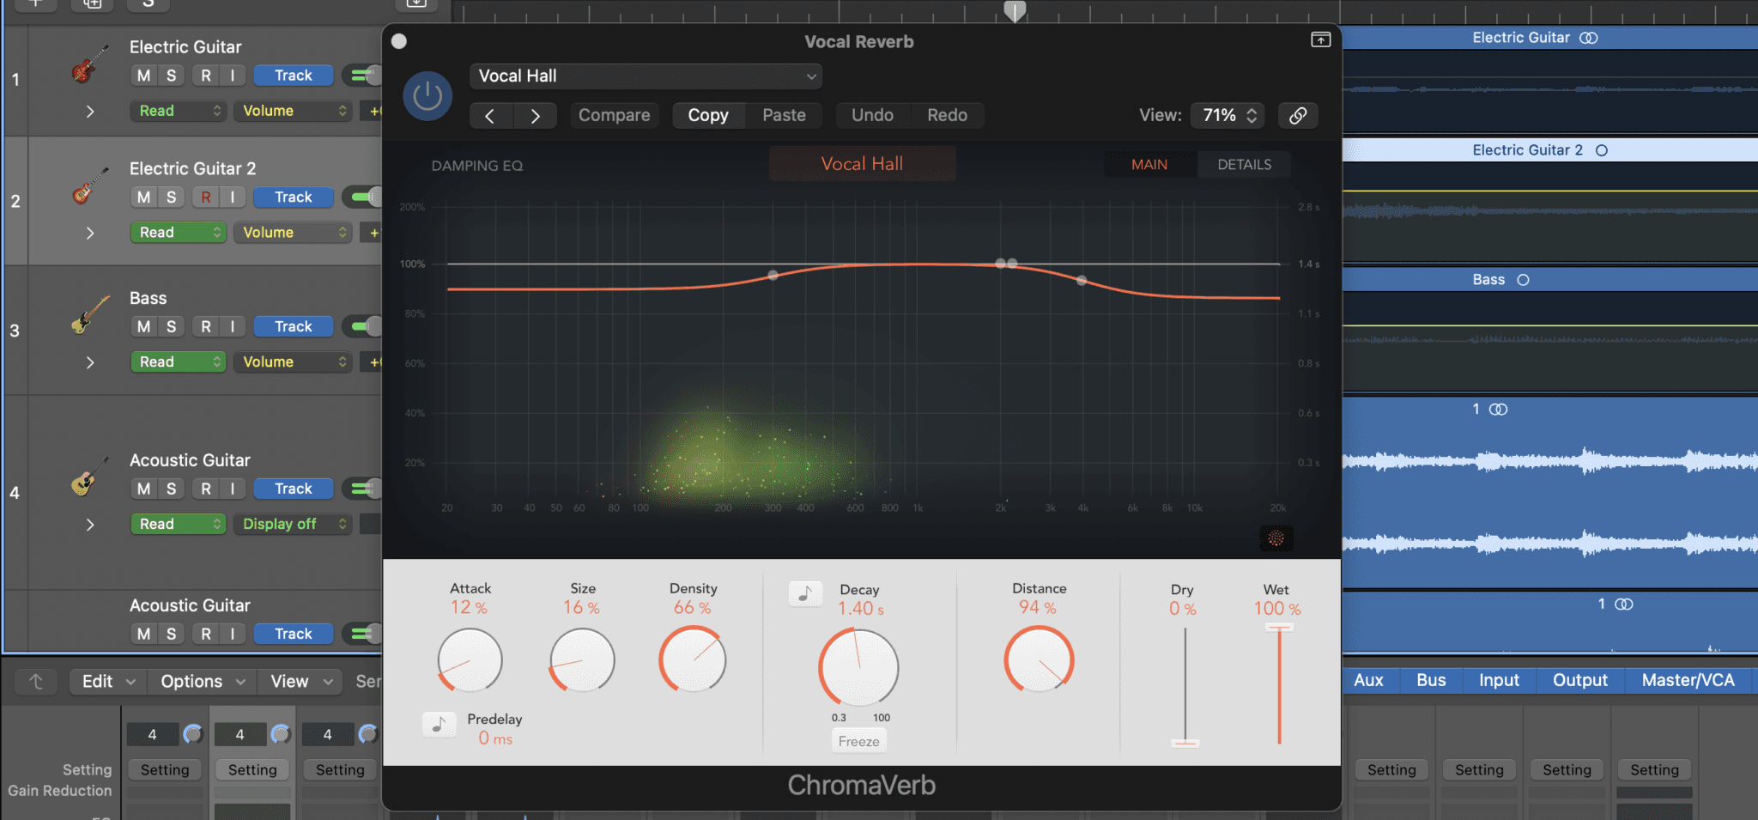
Task: Click the Freeze button under Decay
Action: pos(858,739)
